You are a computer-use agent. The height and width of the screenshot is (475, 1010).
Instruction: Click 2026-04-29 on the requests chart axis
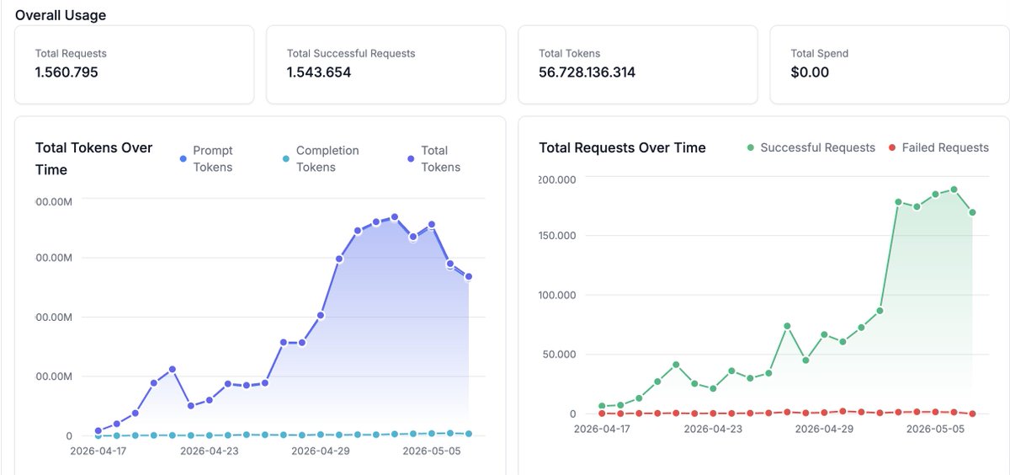click(824, 429)
